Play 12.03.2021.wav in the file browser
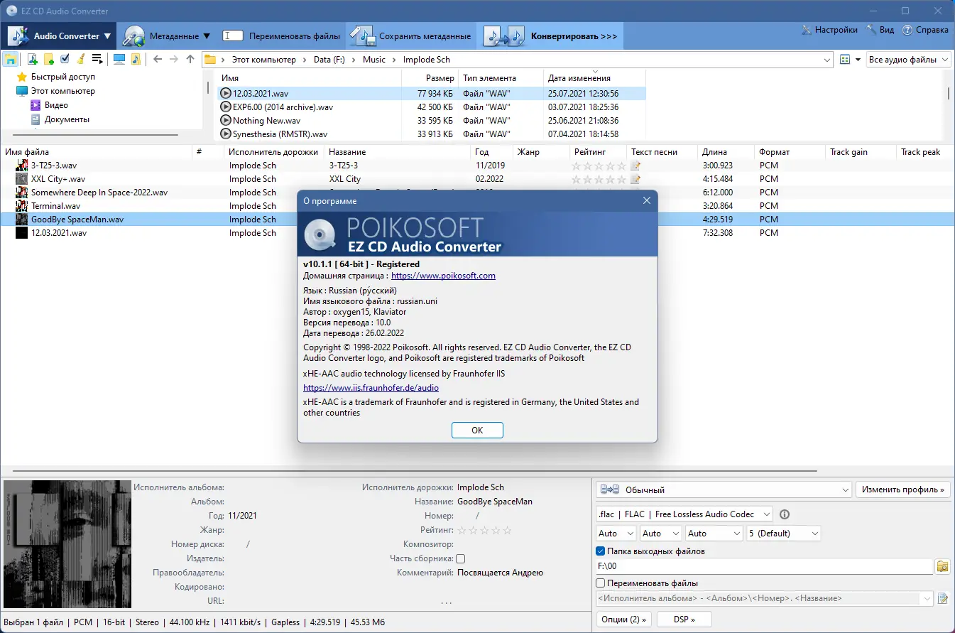Image resolution: width=955 pixels, height=633 pixels. (226, 93)
